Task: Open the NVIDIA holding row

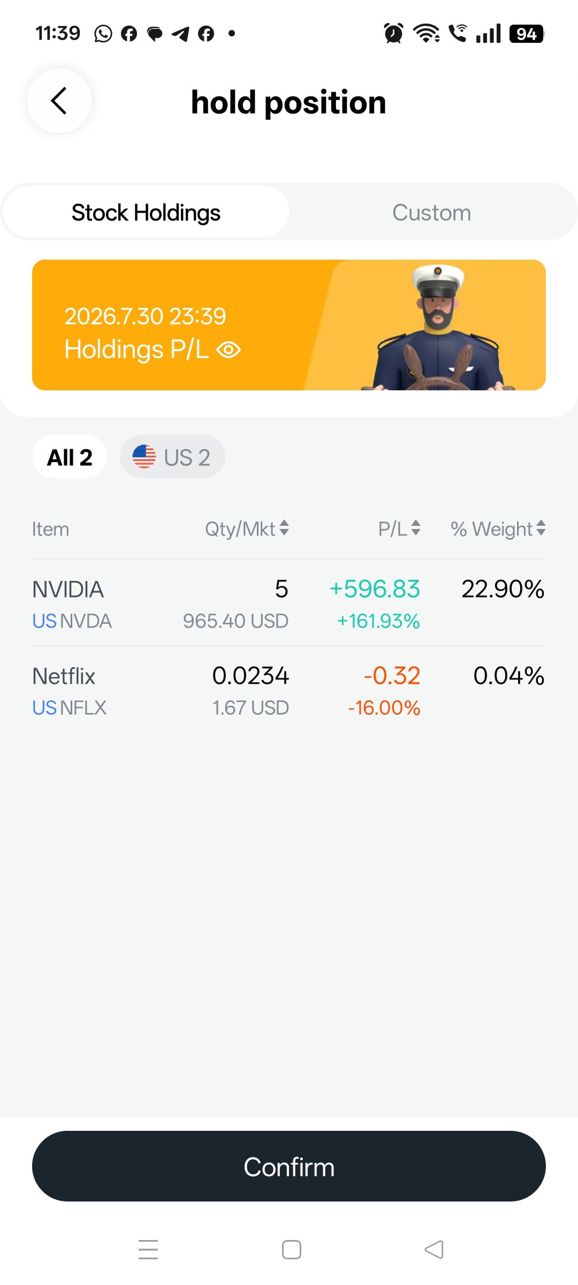Action: [289, 603]
